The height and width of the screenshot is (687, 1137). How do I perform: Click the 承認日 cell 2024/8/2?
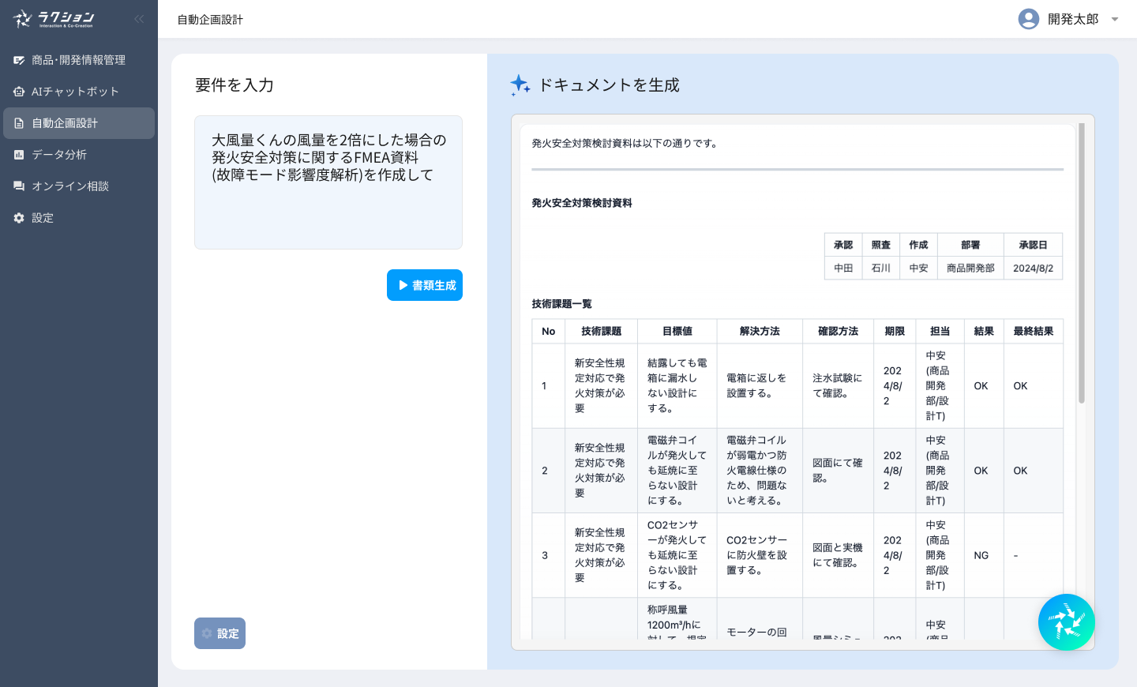(1033, 268)
